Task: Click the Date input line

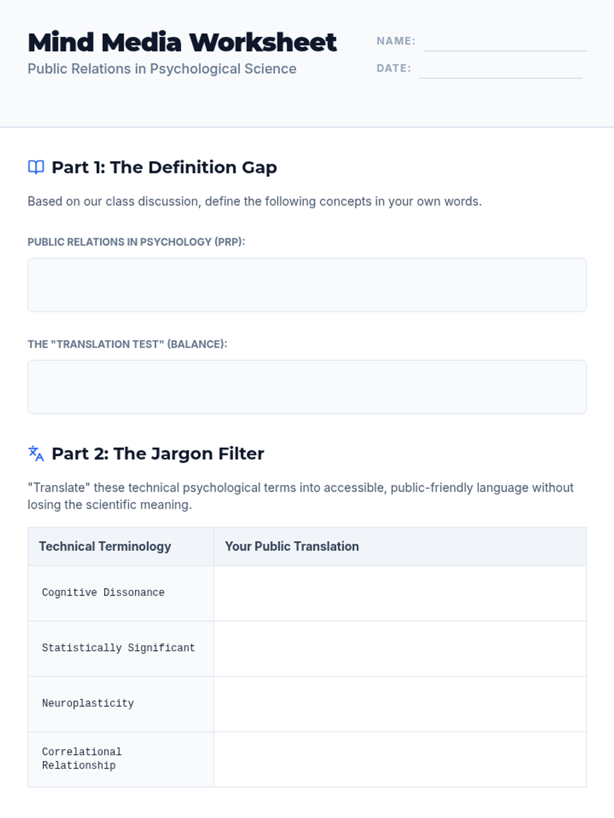Action: click(x=500, y=69)
